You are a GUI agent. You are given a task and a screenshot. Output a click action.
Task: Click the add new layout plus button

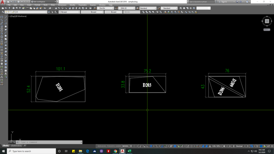pos(25,145)
